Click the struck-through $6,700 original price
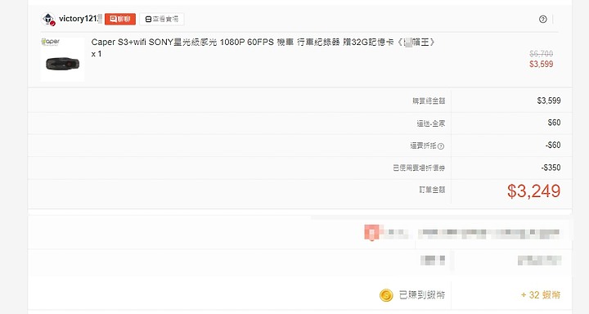 click(542, 54)
